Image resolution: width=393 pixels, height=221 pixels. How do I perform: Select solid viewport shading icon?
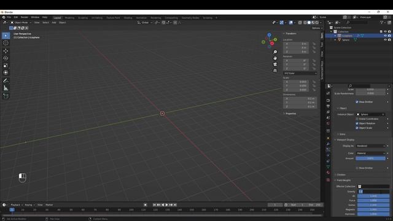coord(309,23)
